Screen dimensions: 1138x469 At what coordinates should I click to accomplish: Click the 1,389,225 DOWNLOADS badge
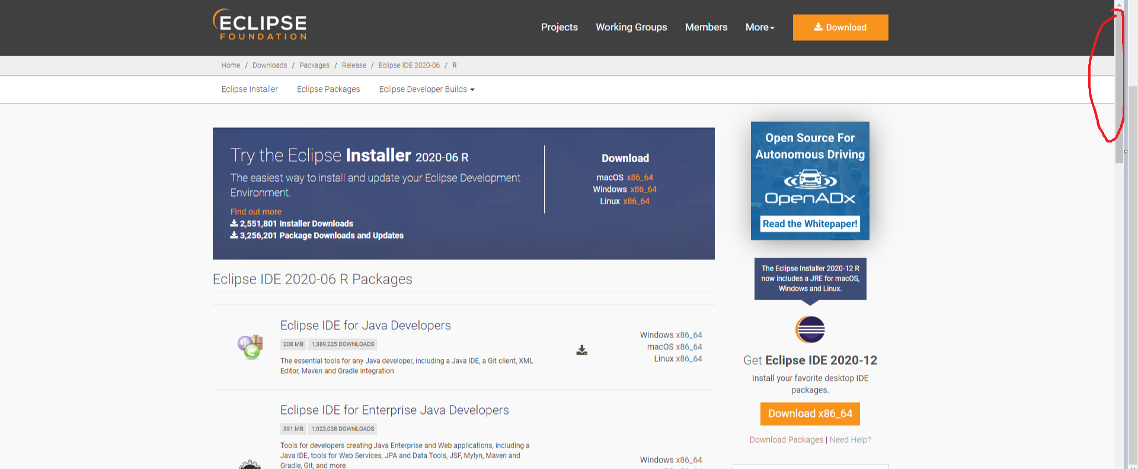pyautogui.click(x=343, y=344)
